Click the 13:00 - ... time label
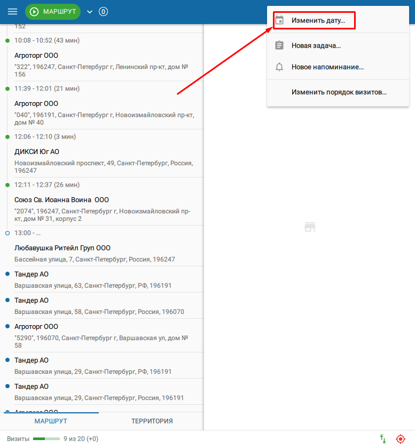415x446 pixels. [27, 233]
